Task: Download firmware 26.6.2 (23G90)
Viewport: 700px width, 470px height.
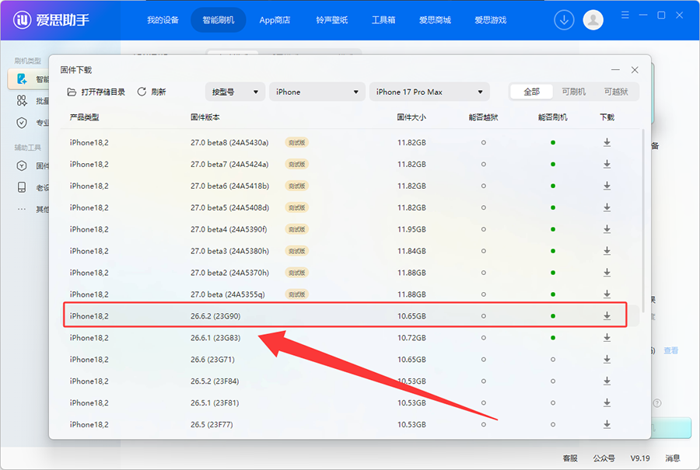Action: 607,315
